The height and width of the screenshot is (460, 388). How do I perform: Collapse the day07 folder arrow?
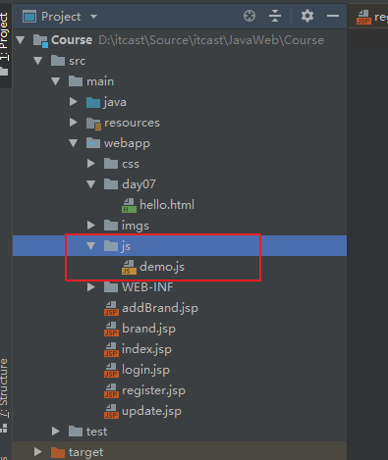pyautogui.click(x=91, y=184)
